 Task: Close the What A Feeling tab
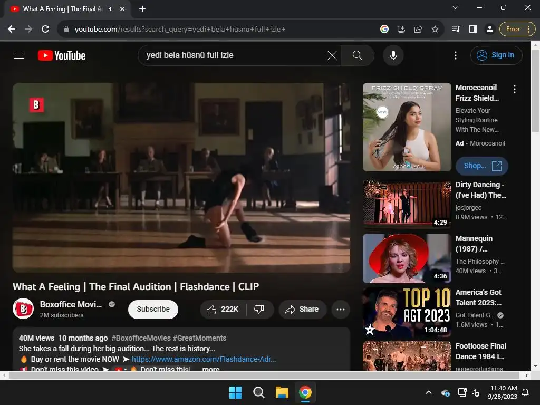tap(122, 9)
